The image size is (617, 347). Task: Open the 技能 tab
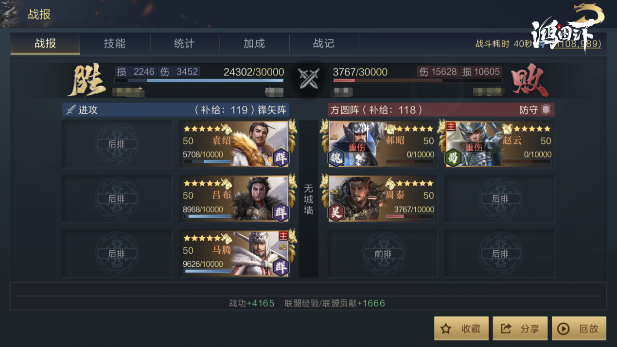coord(115,43)
